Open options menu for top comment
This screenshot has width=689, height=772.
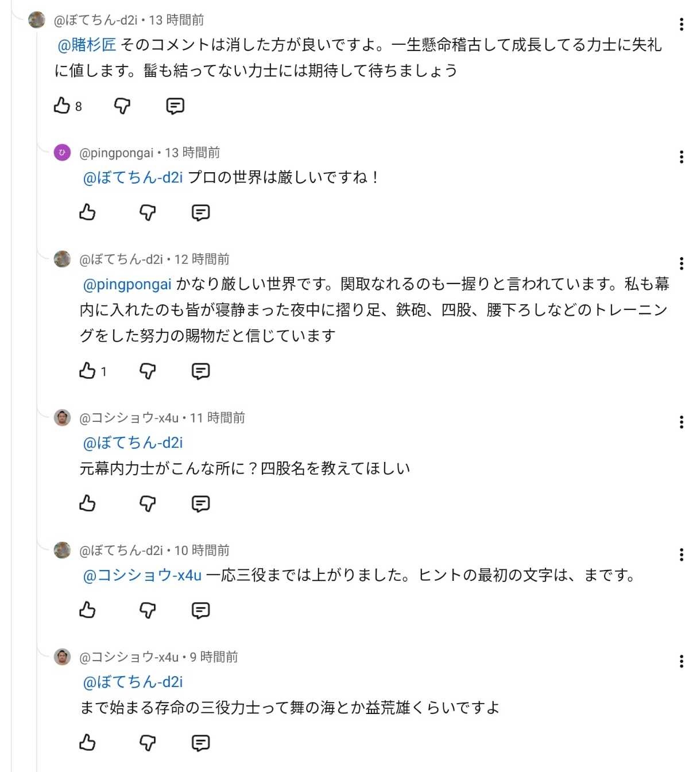pos(681,24)
